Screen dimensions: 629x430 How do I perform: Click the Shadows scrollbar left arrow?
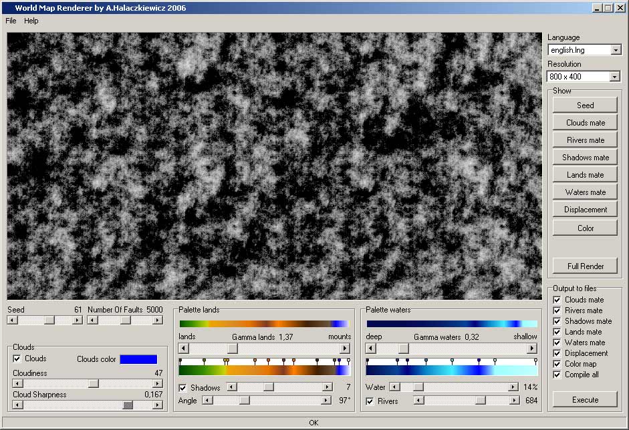point(232,387)
